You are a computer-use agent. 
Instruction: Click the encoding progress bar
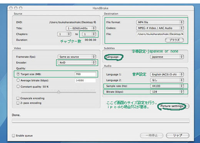[x=101, y=121]
